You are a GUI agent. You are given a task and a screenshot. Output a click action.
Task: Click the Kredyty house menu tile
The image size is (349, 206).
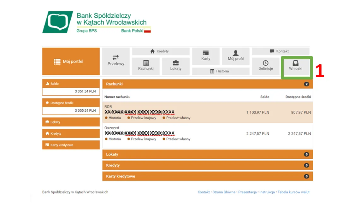pos(161,51)
